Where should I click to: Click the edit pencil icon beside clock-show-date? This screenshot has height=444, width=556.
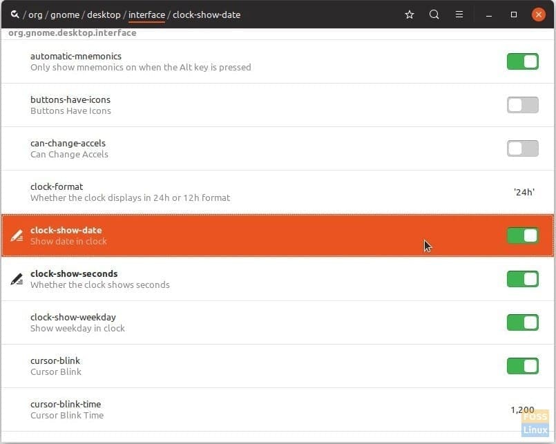click(x=17, y=236)
